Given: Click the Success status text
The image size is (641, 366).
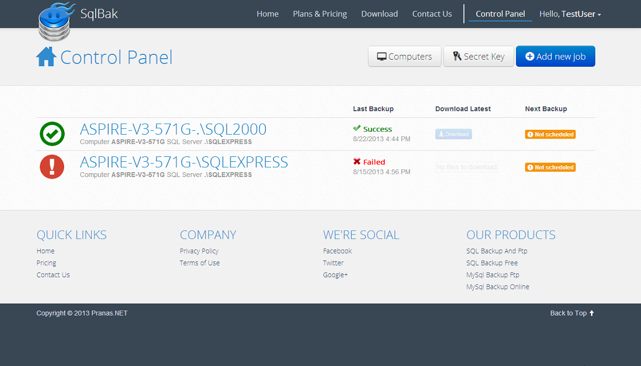Looking at the screenshot, I should [x=377, y=129].
